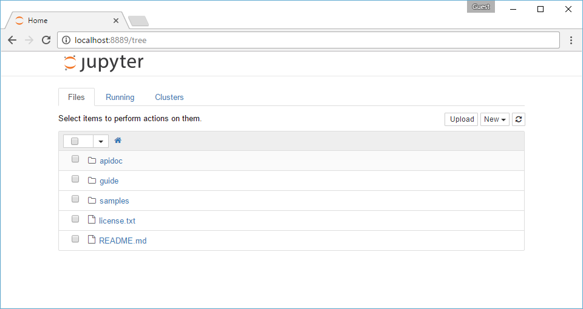Toggle the select-all checkbox
The height and width of the screenshot is (309, 583).
pyautogui.click(x=75, y=141)
